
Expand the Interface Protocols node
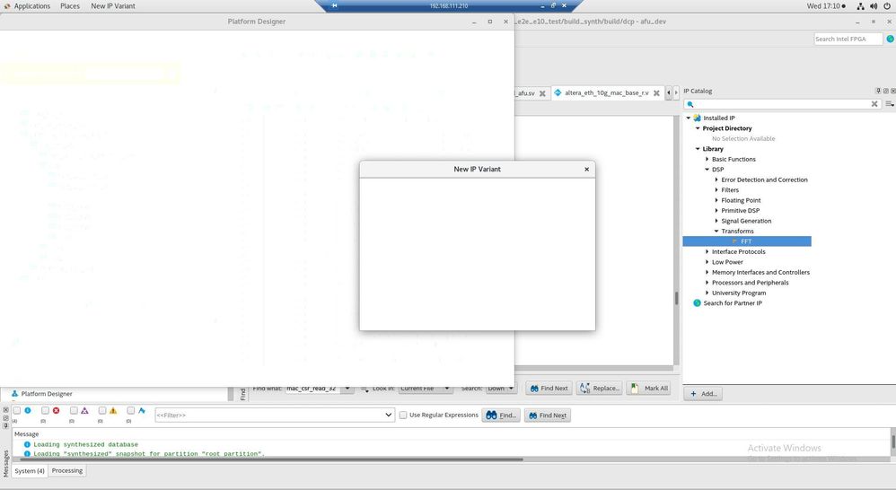tap(707, 252)
